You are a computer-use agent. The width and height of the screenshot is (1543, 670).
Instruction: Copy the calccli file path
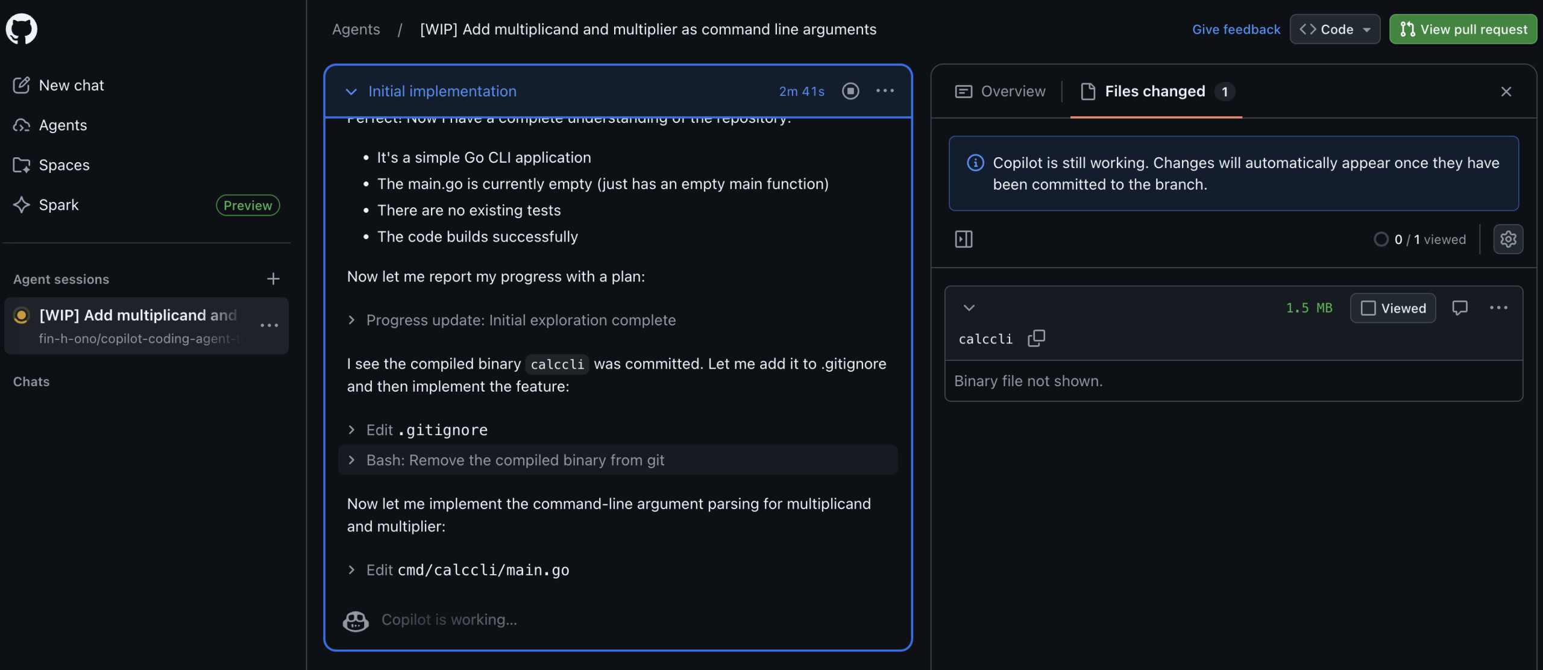[x=1036, y=339]
